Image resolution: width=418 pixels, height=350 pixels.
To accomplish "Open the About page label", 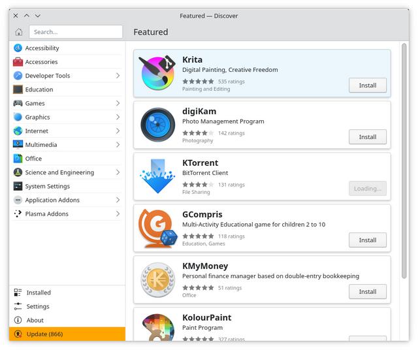I will click(35, 320).
